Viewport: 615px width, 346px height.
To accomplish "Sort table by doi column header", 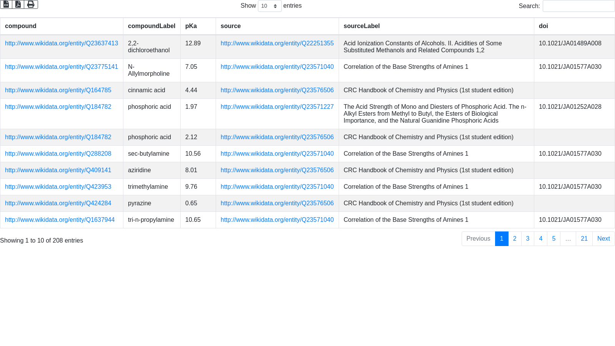I will point(544,26).
